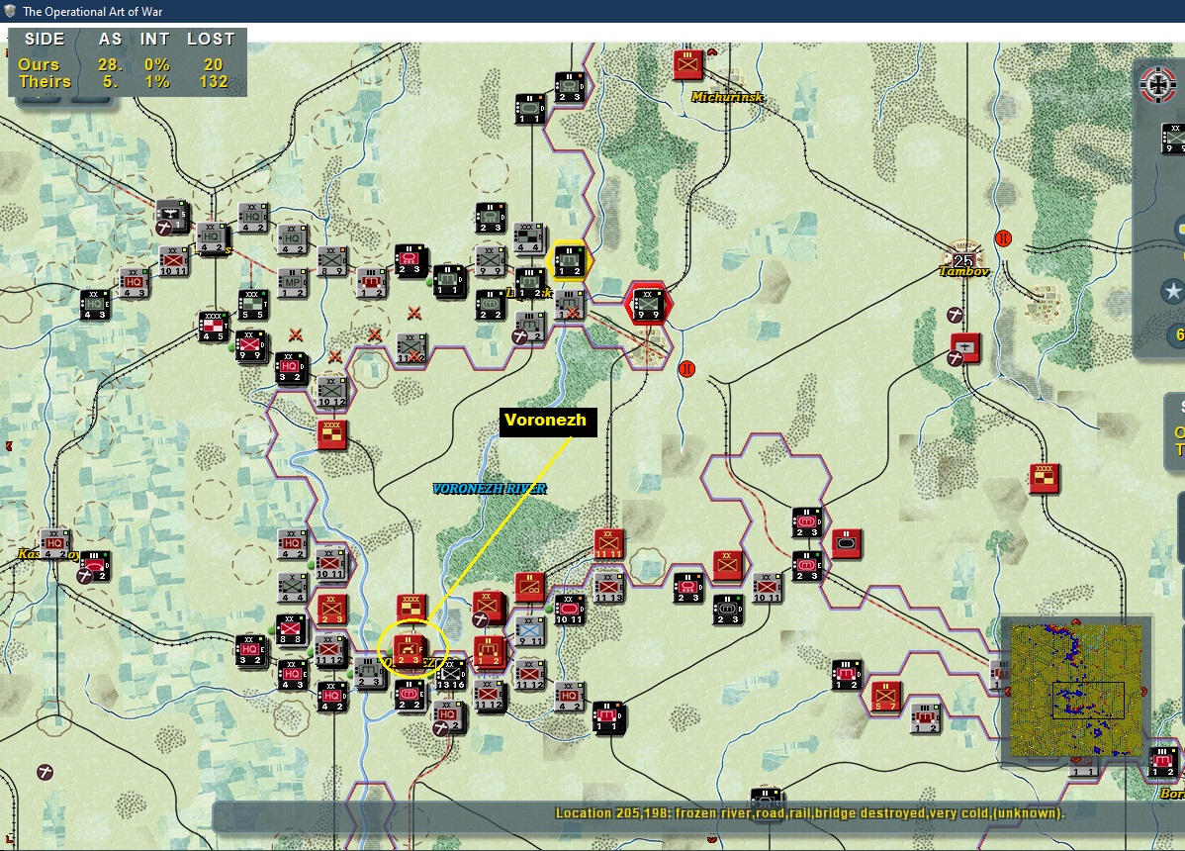Select the red Soviet armor battalion counter

pos(847,543)
